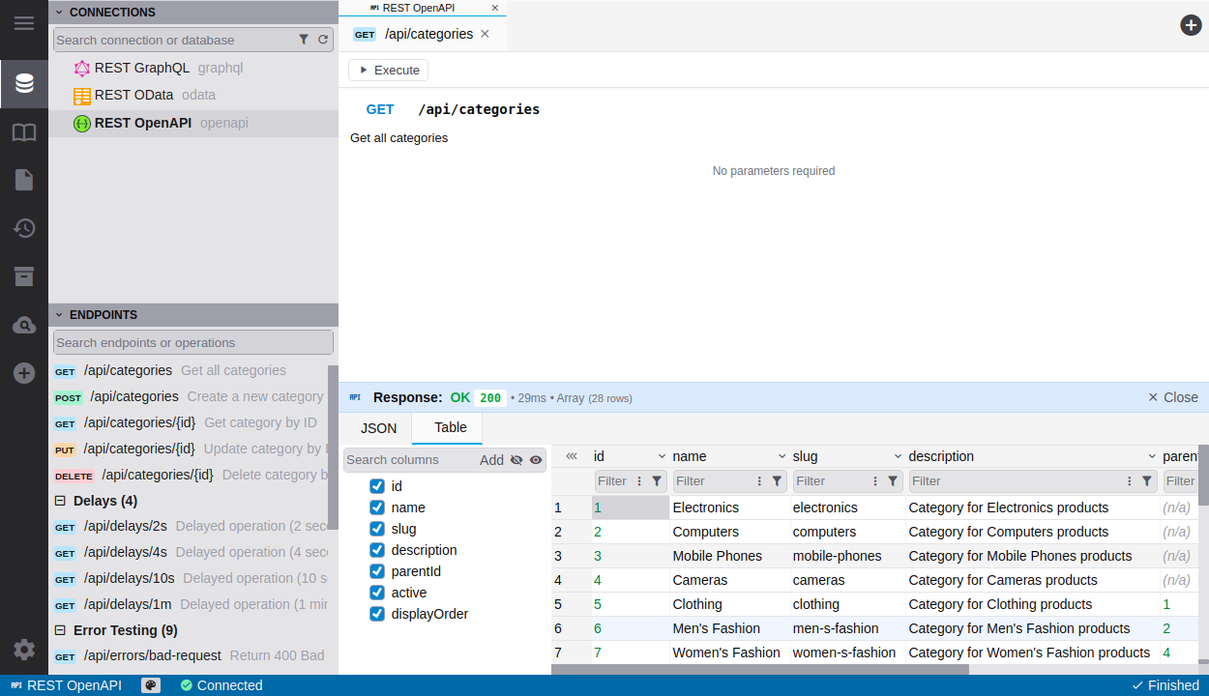The image size is (1209, 696).
Task: Click the filter icon next to the connection search
Action: (304, 40)
